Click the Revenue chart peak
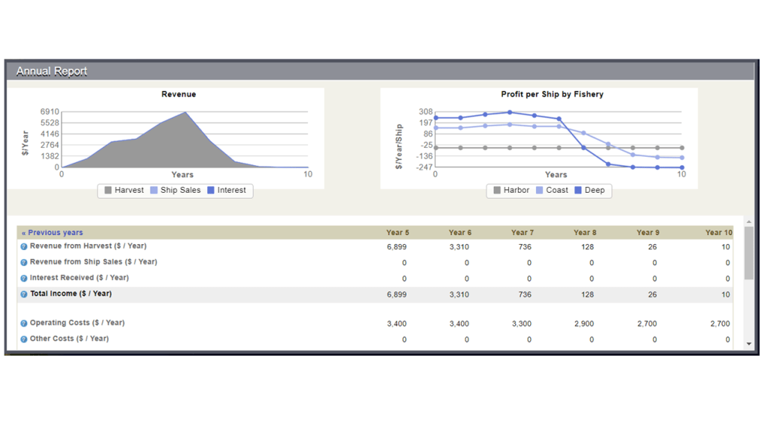 coord(185,113)
